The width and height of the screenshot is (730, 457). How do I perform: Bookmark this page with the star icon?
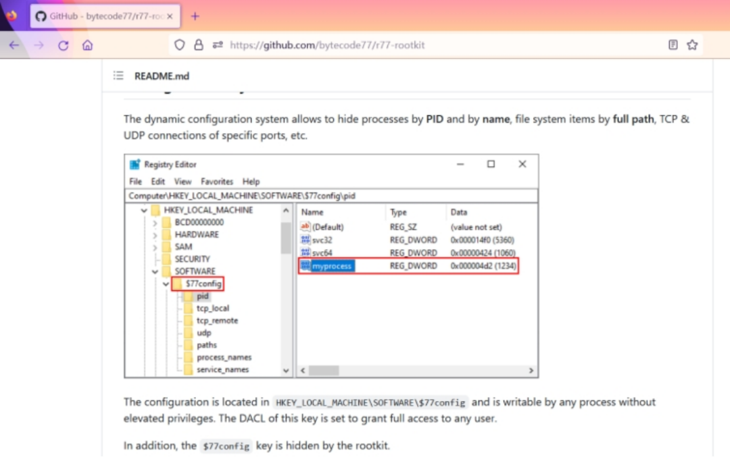point(692,45)
